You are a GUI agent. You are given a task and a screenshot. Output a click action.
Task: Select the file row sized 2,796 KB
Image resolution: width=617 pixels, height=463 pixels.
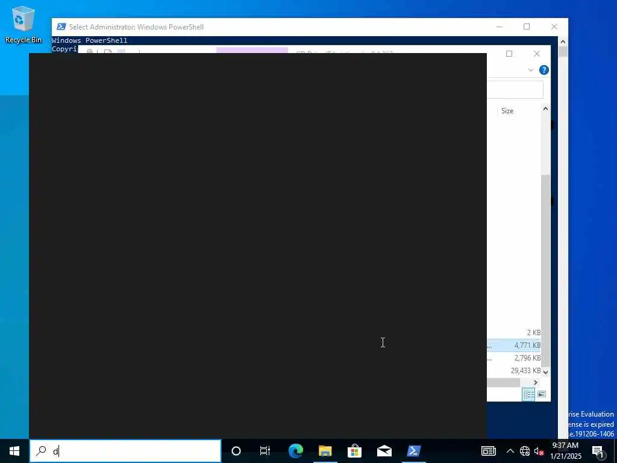coord(513,358)
